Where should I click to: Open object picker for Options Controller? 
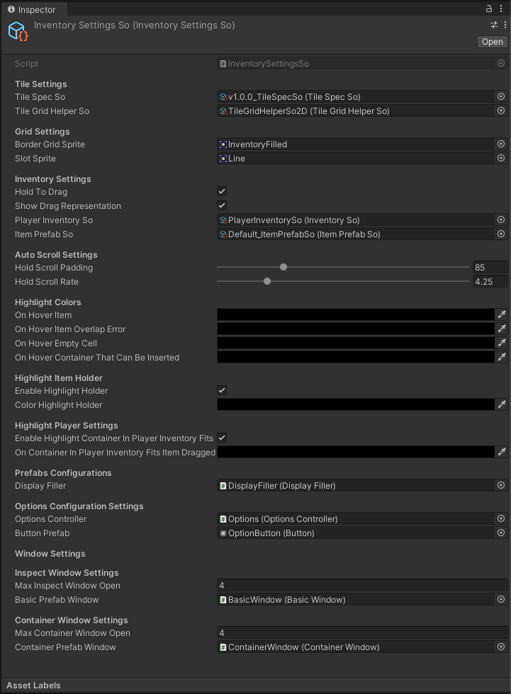(x=501, y=518)
